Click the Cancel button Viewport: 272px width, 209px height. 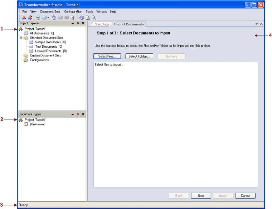tap(245, 196)
